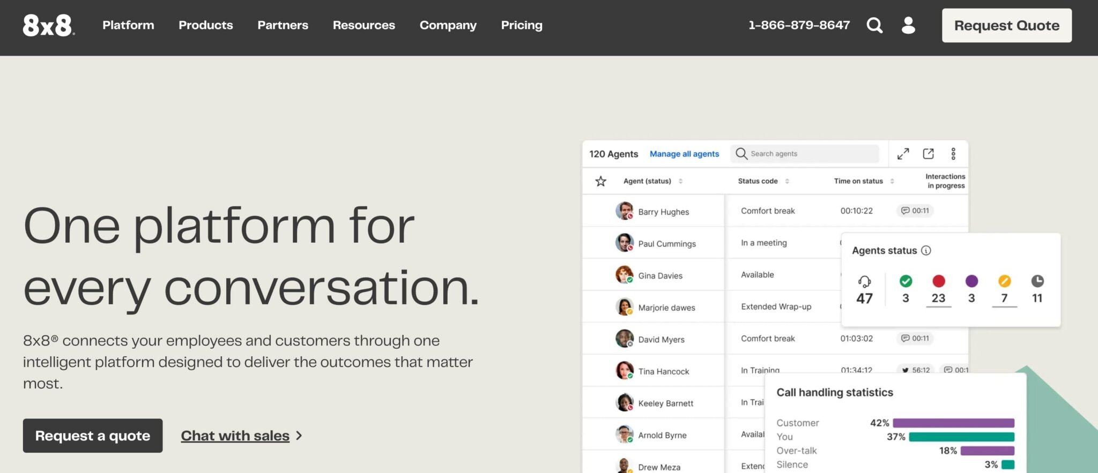Click Keeley Barnett's avatar
The height and width of the screenshot is (473, 1098).
[x=625, y=402]
